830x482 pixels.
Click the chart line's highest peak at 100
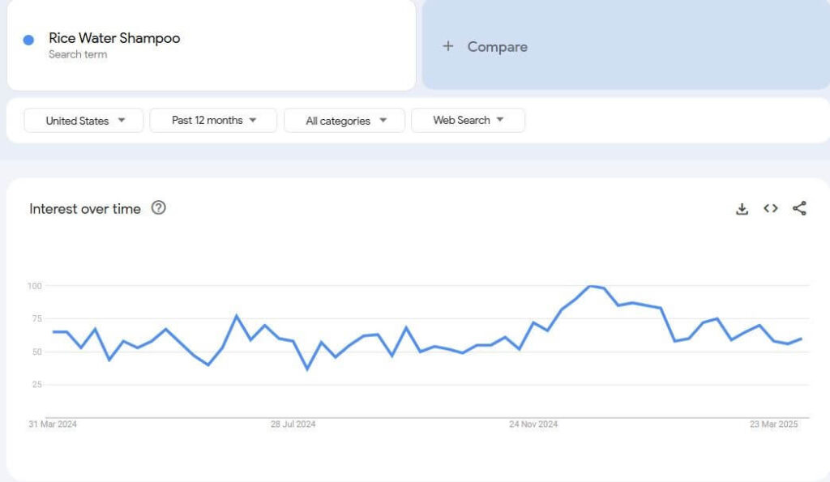click(x=591, y=286)
